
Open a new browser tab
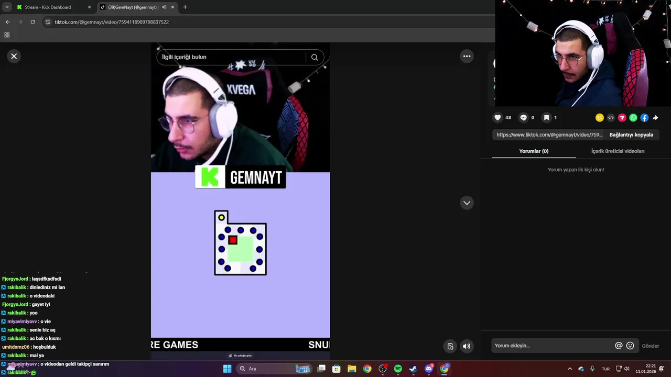pyautogui.click(x=185, y=7)
